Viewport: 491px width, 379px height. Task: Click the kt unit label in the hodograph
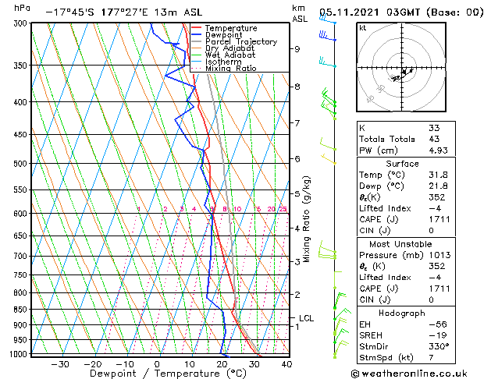pyautogui.click(x=362, y=27)
